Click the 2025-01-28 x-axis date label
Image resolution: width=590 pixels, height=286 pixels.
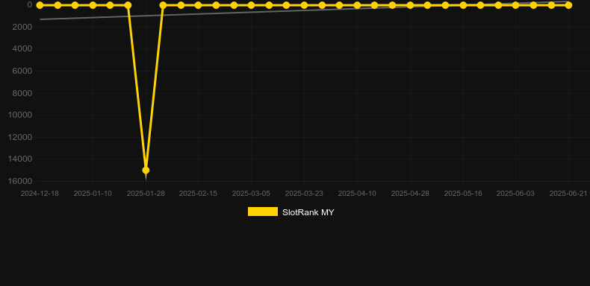pyautogui.click(x=146, y=194)
